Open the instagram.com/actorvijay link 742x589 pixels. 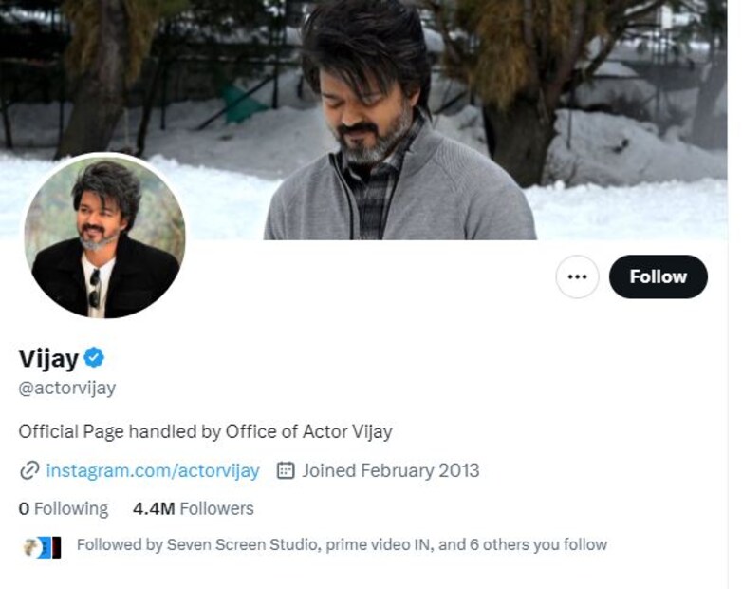click(153, 470)
